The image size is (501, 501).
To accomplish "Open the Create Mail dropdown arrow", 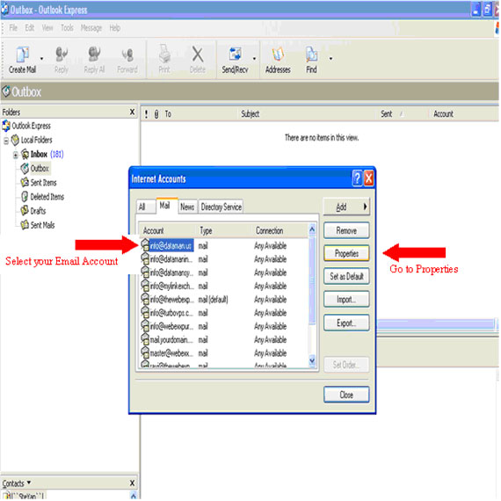I will (x=41, y=59).
